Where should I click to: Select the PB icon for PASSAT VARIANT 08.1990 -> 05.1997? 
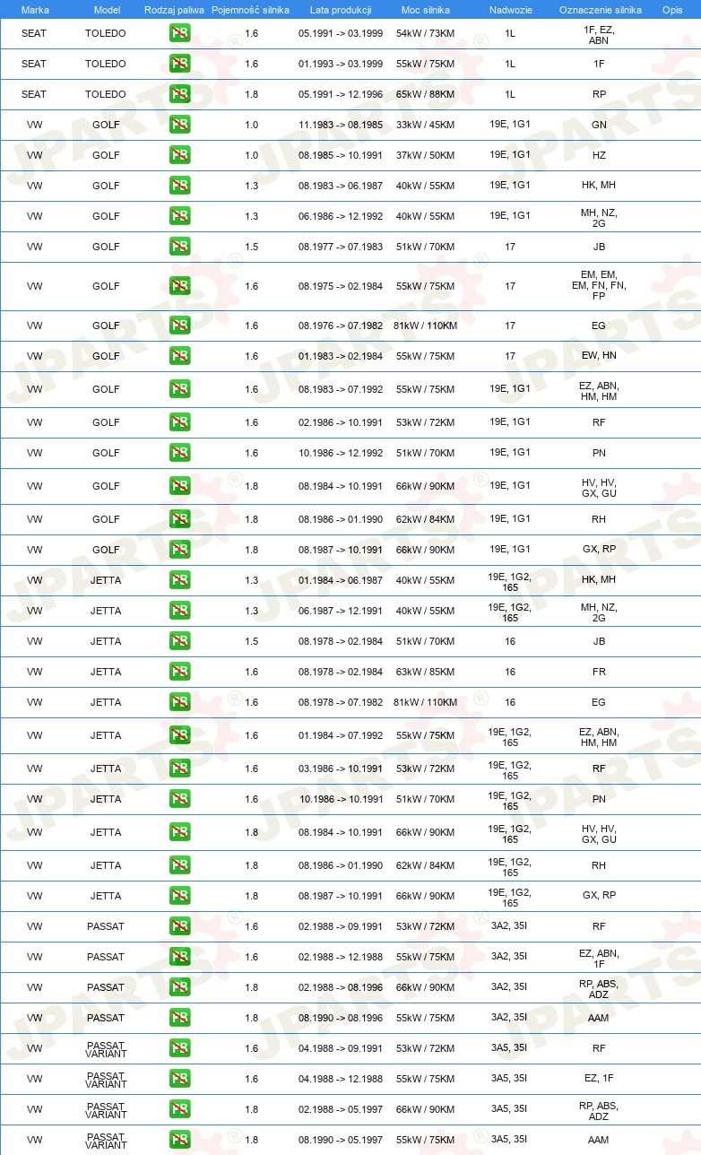pos(179,1140)
